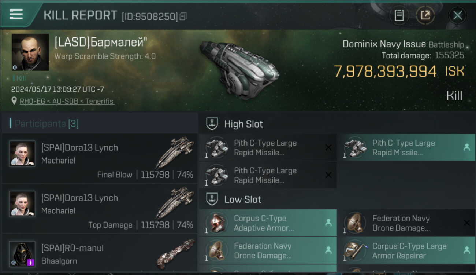This screenshot has width=476, height=275.
Task: Click the share kill report icon
Action: click(425, 15)
